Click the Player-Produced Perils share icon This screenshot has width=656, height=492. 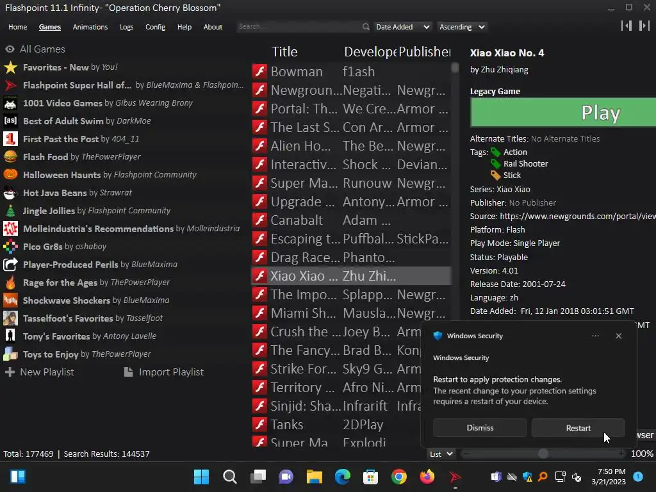click(x=10, y=265)
